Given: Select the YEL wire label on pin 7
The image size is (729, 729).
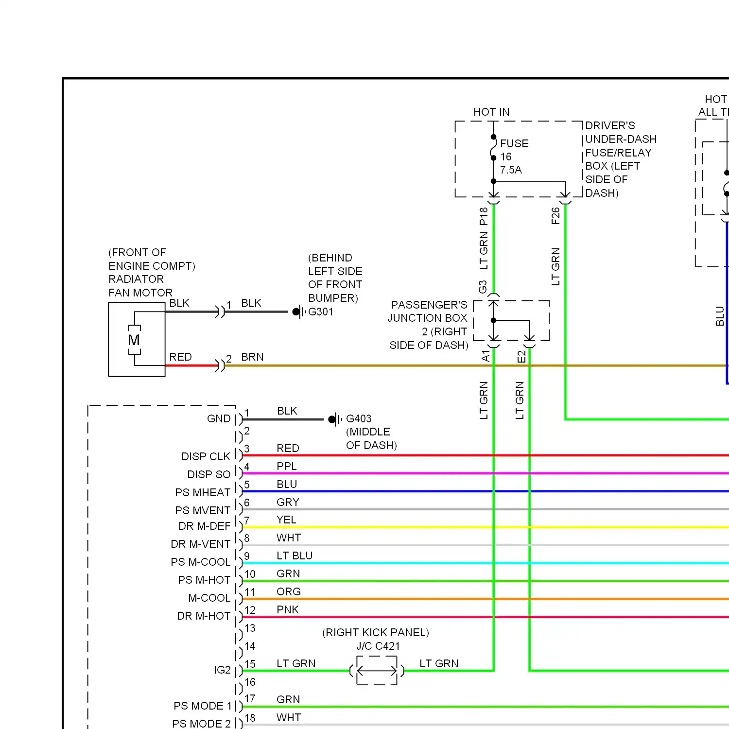Looking at the screenshot, I should [x=286, y=520].
